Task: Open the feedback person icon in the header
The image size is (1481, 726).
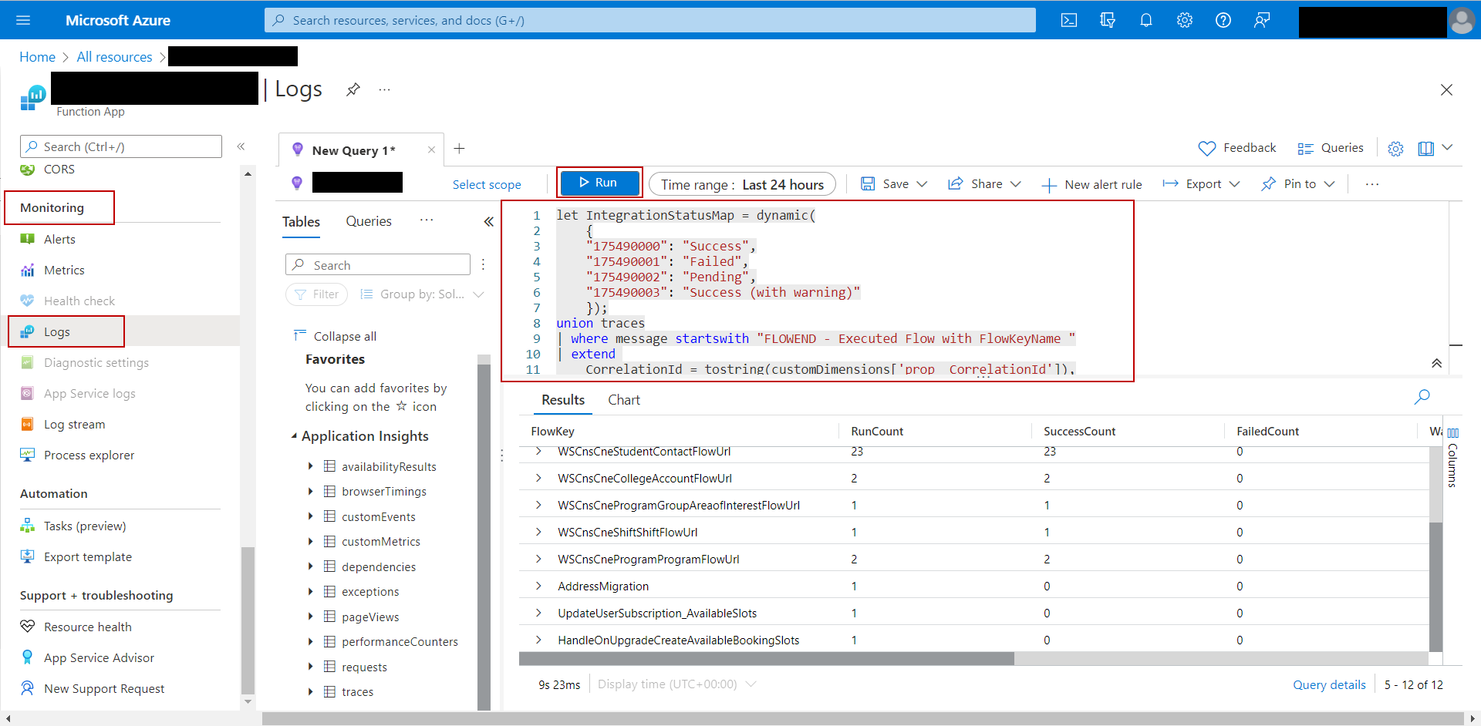Action: (x=1262, y=20)
